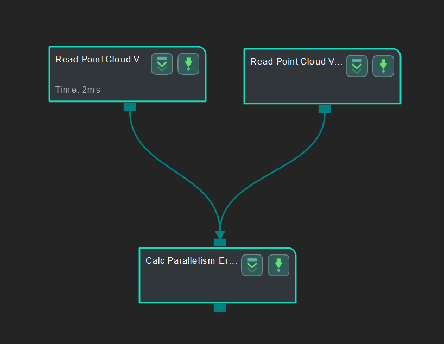
Task: Click the output port below second Read Point Cloud node
Action: tap(325, 109)
